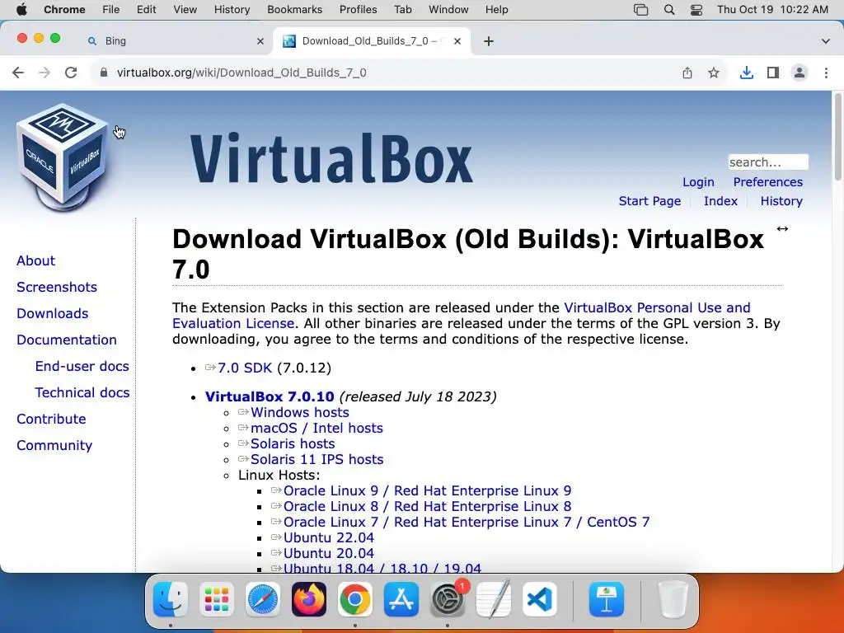The height and width of the screenshot is (633, 844).
Task: Open the File menu
Action: point(111,10)
